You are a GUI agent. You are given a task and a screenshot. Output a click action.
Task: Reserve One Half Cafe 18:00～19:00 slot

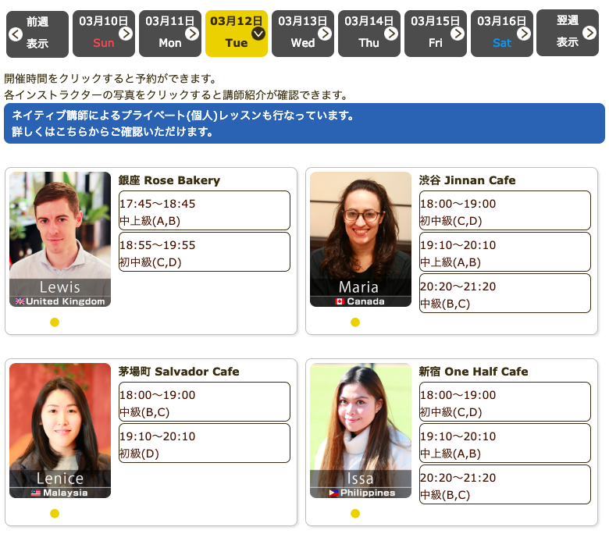click(x=504, y=402)
